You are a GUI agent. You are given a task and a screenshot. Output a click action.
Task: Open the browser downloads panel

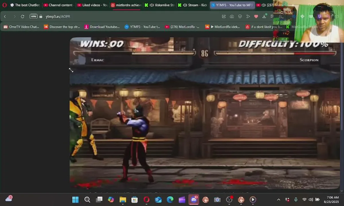(x=264, y=17)
